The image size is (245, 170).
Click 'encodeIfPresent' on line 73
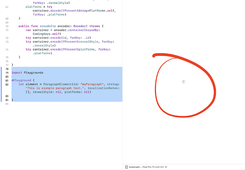point(64,41)
